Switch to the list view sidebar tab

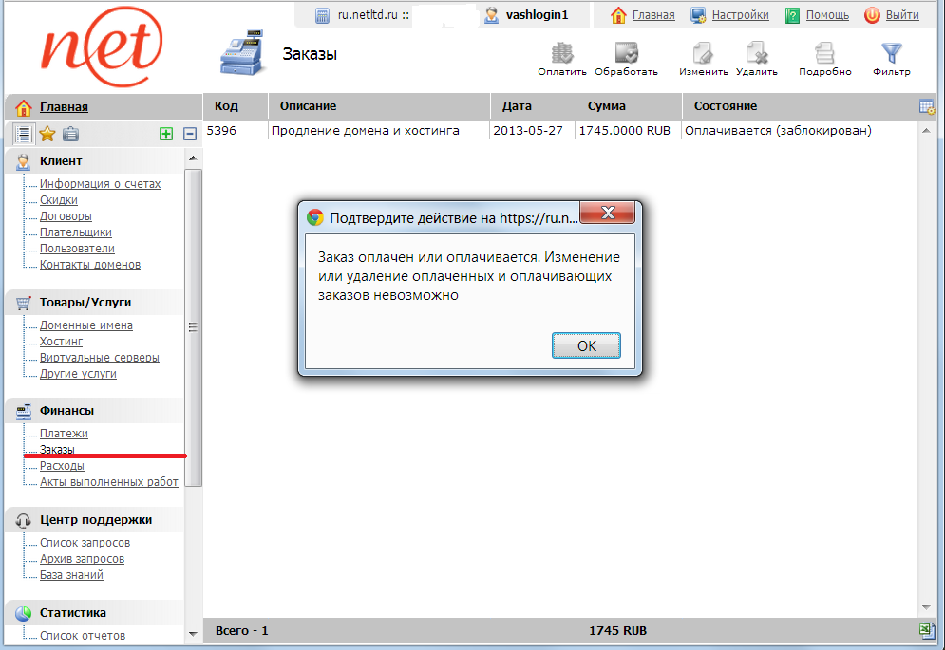click(x=24, y=134)
